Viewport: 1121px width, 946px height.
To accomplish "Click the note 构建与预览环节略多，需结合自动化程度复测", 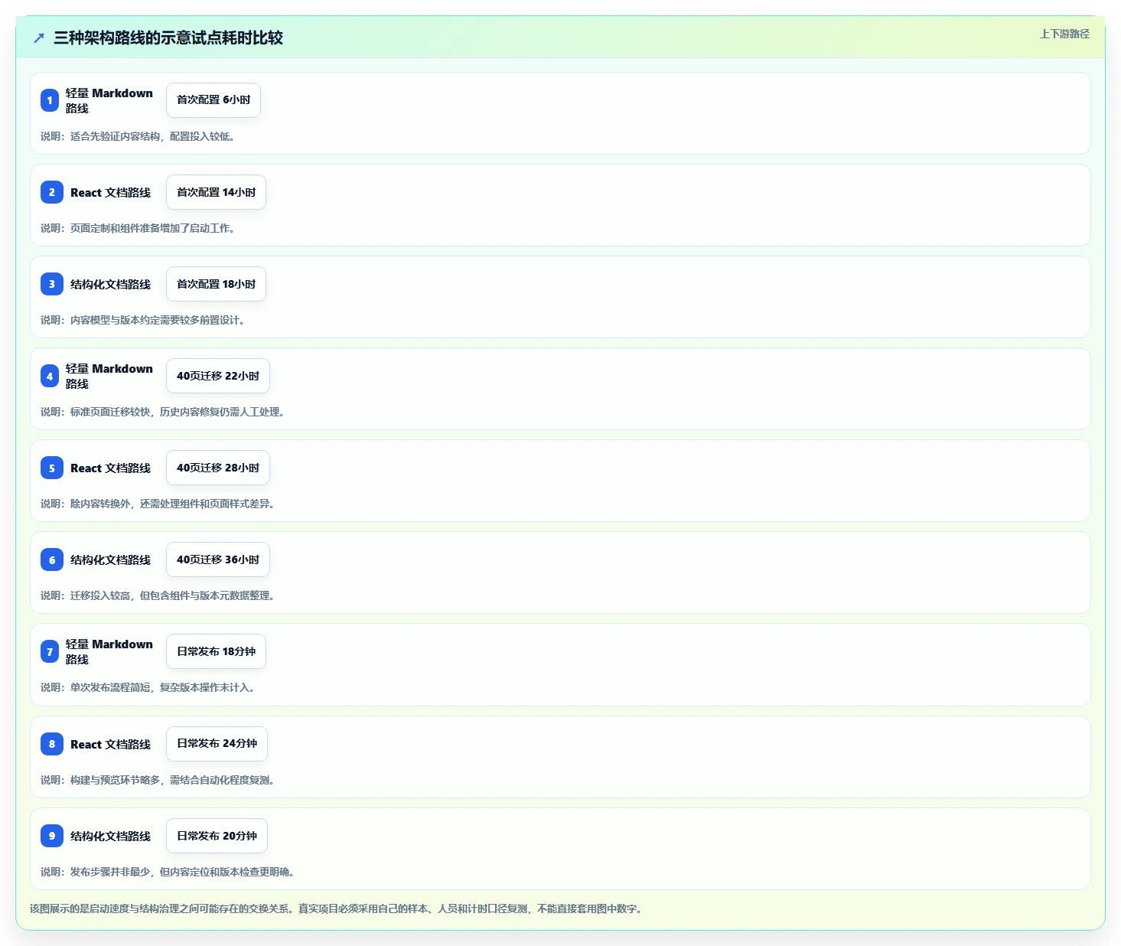I will (x=158, y=780).
